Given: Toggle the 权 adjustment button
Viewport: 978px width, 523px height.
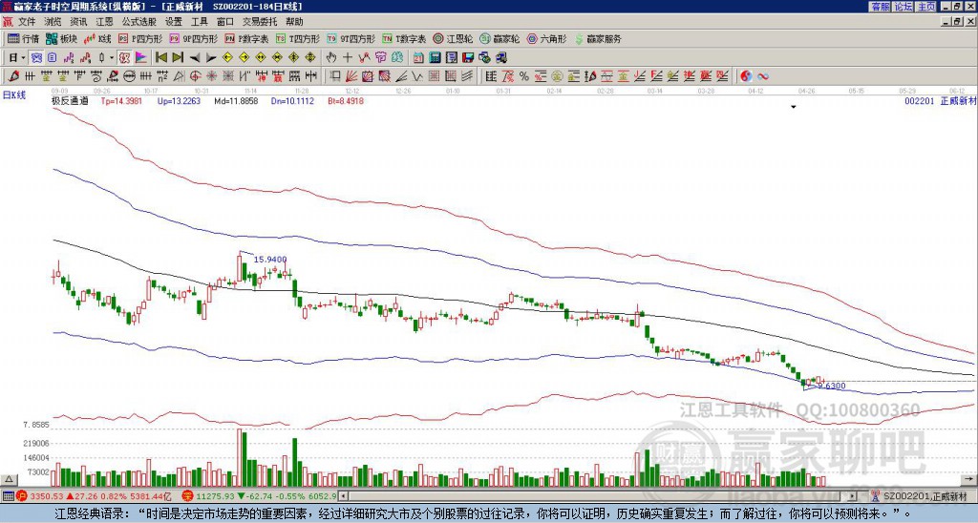Looking at the screenshot, I should point(124,57).
